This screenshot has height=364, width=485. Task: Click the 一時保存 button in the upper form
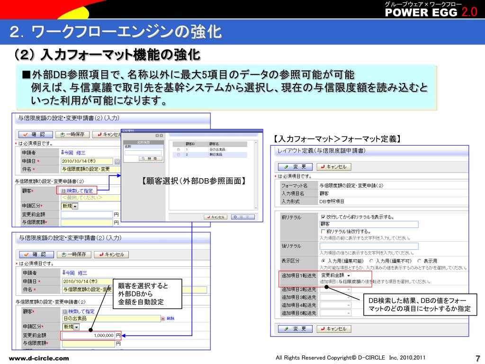(72, 134)
